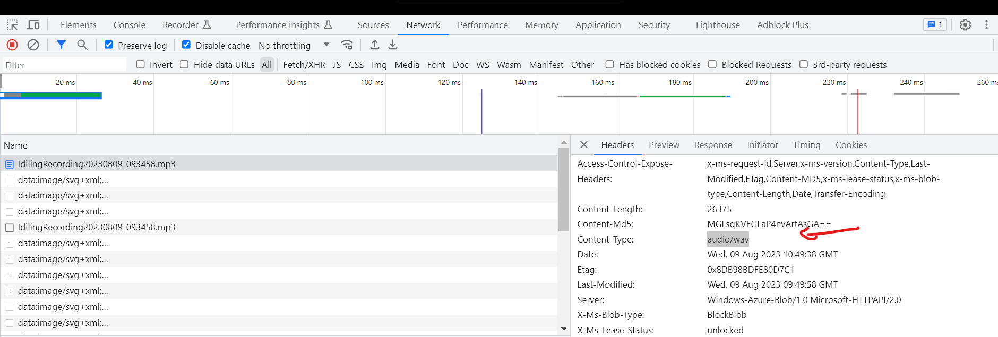Image resolution: width=998 pixels, height=337 pixels.
Task: Select the Network tab
Action: pos(423,25)
